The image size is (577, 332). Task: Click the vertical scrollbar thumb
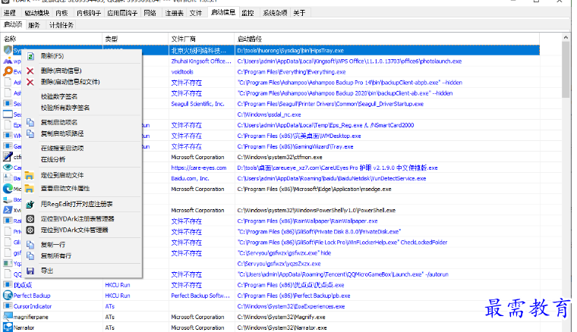pyautogui.click(x=566, y=70)
